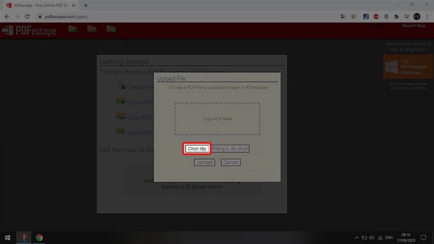Toggle the bookmark star in the address bar

click(x=353, y=17)
